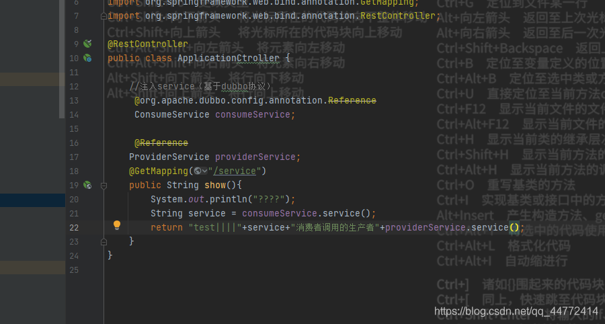Click the gutter icon beside the ApplicationCtroller class line
Screen dimensions: 605x324
click(87, 58)
